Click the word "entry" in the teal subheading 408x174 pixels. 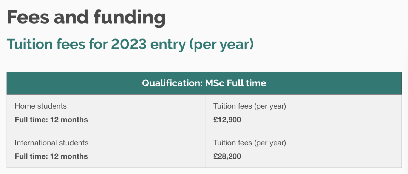(x=167, y=44)
